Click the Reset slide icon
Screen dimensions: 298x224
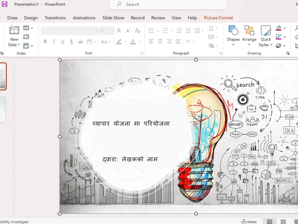(26, 36)
